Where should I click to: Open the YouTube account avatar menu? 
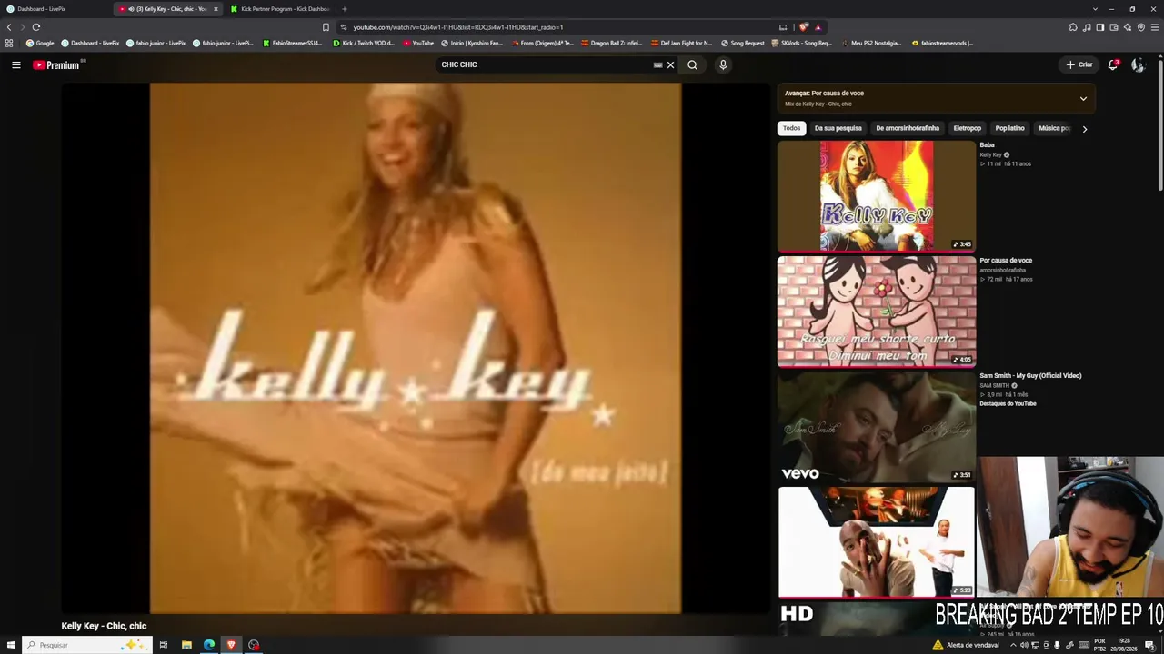click(1138, 64)
